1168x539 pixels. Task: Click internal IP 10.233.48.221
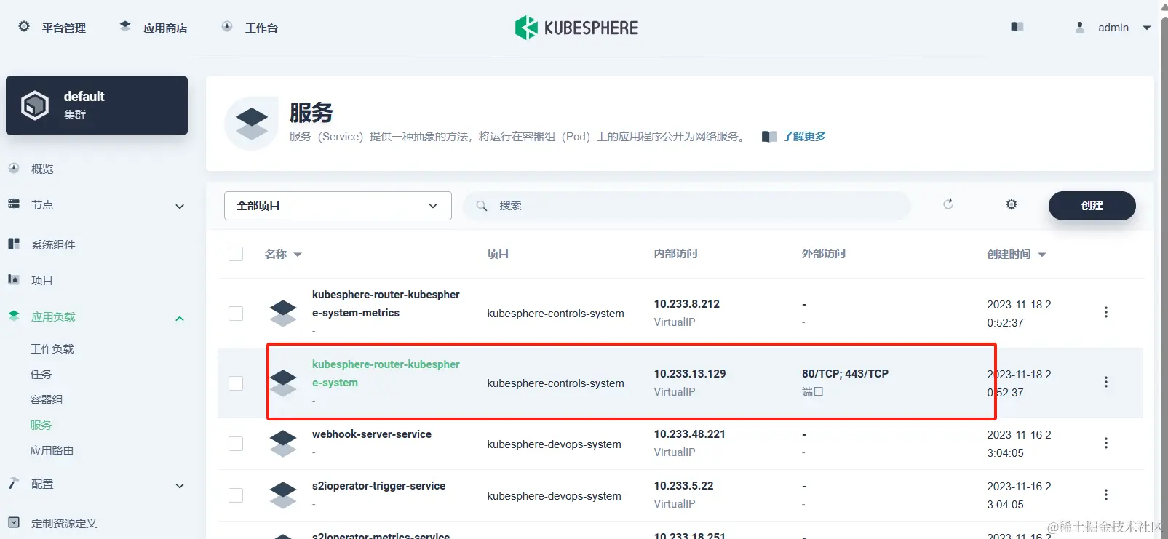click(x=690, y=434)
